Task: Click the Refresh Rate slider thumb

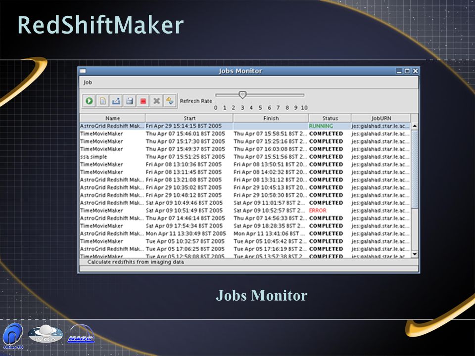Action: coord(242,95)
